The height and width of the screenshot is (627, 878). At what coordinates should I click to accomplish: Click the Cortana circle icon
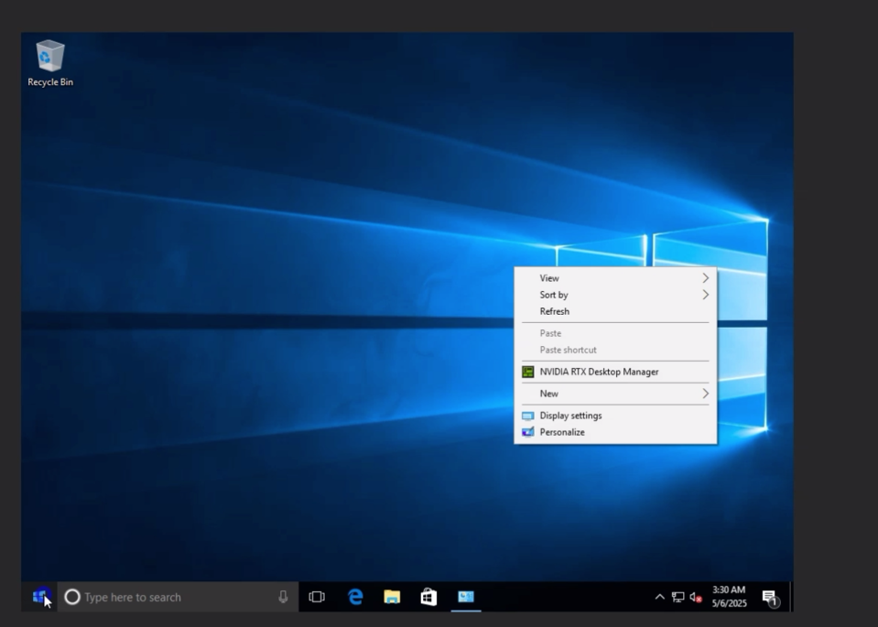[x=72, y=598]
